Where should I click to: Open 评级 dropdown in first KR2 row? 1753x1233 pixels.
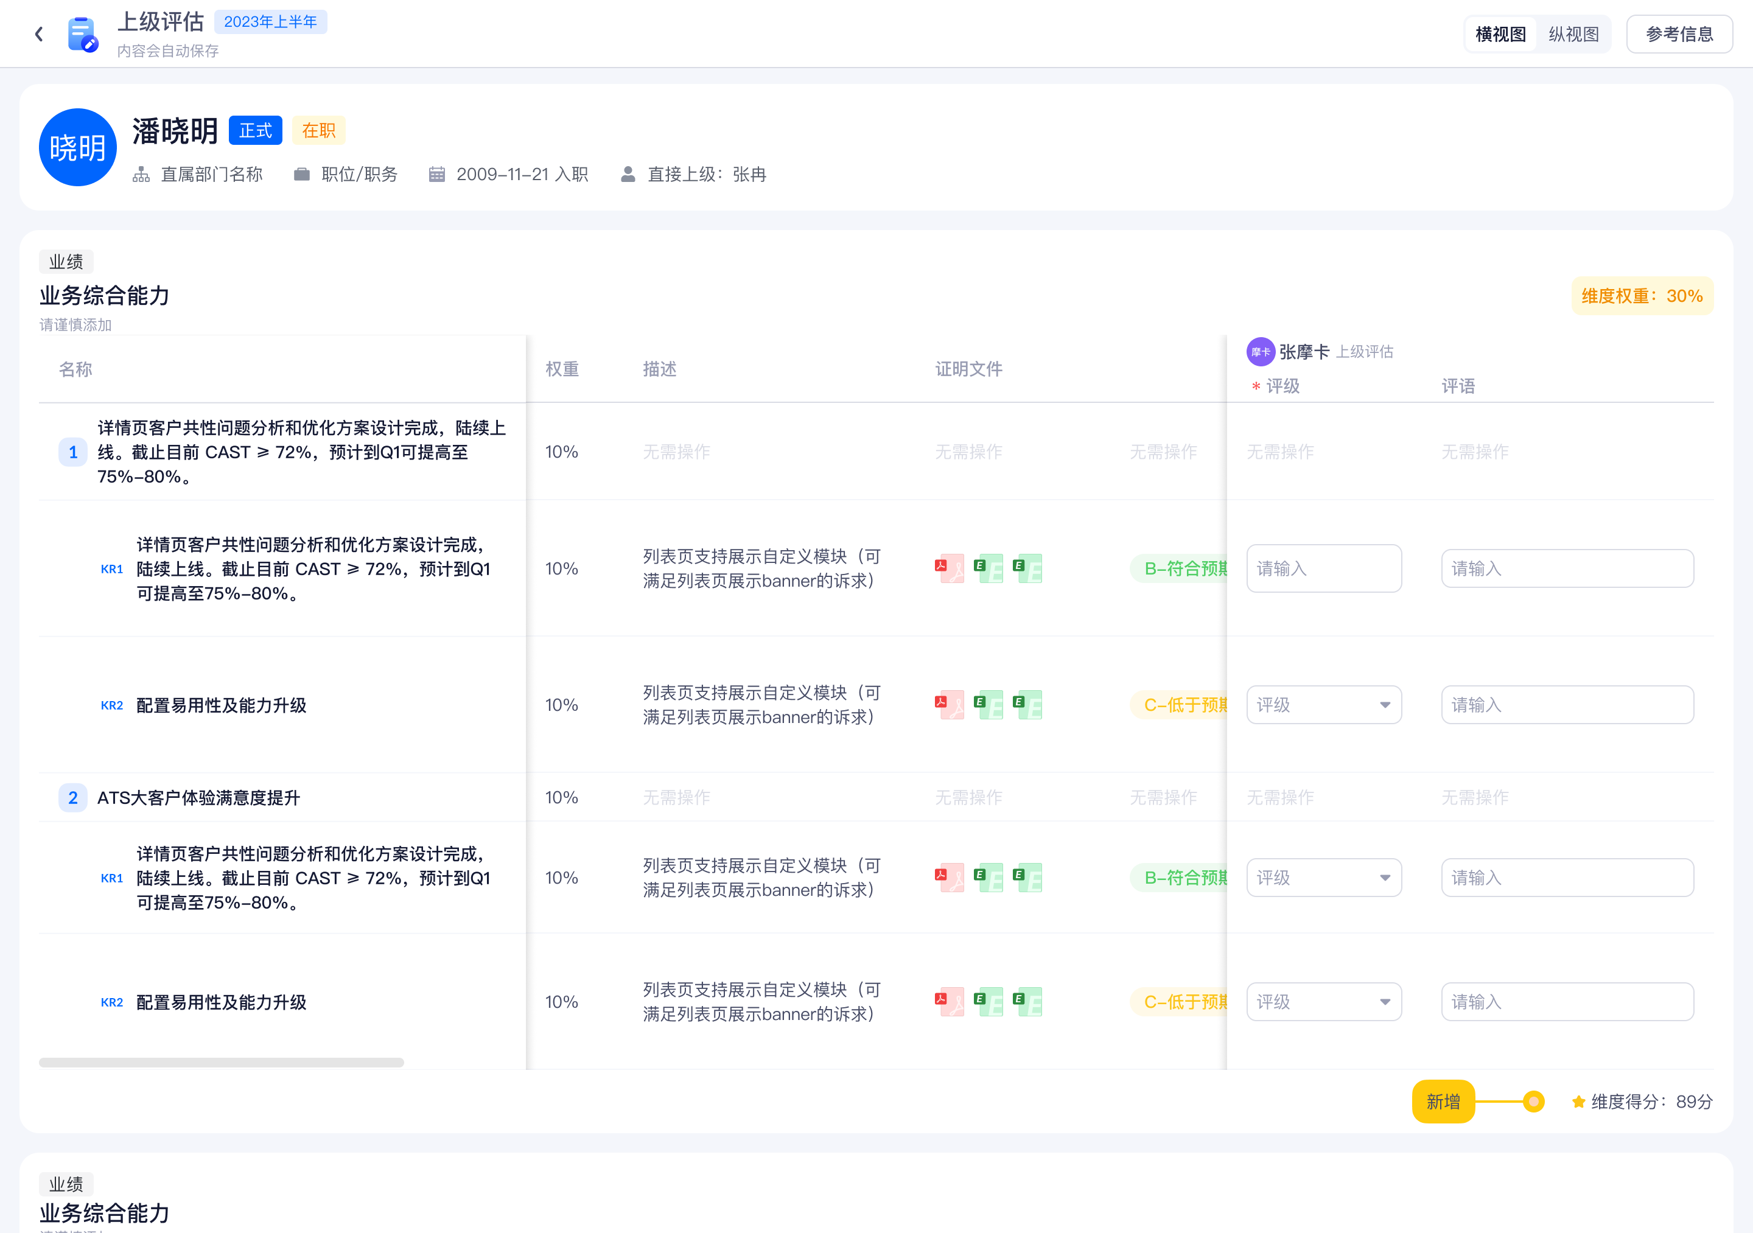(x=1323, y=705)
